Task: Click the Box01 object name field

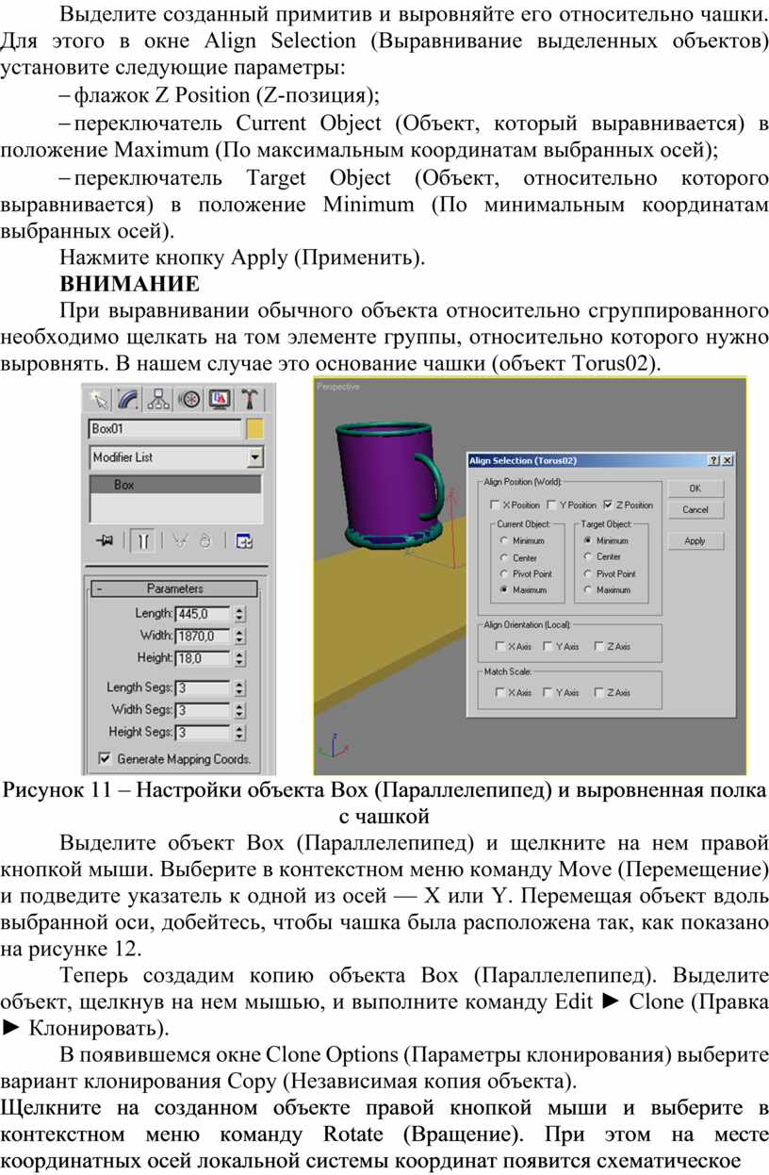Action: [165, 429]
